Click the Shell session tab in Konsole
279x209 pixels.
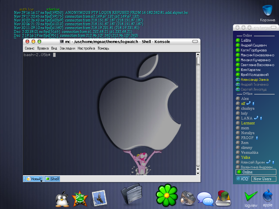click(x=52, y=179)
